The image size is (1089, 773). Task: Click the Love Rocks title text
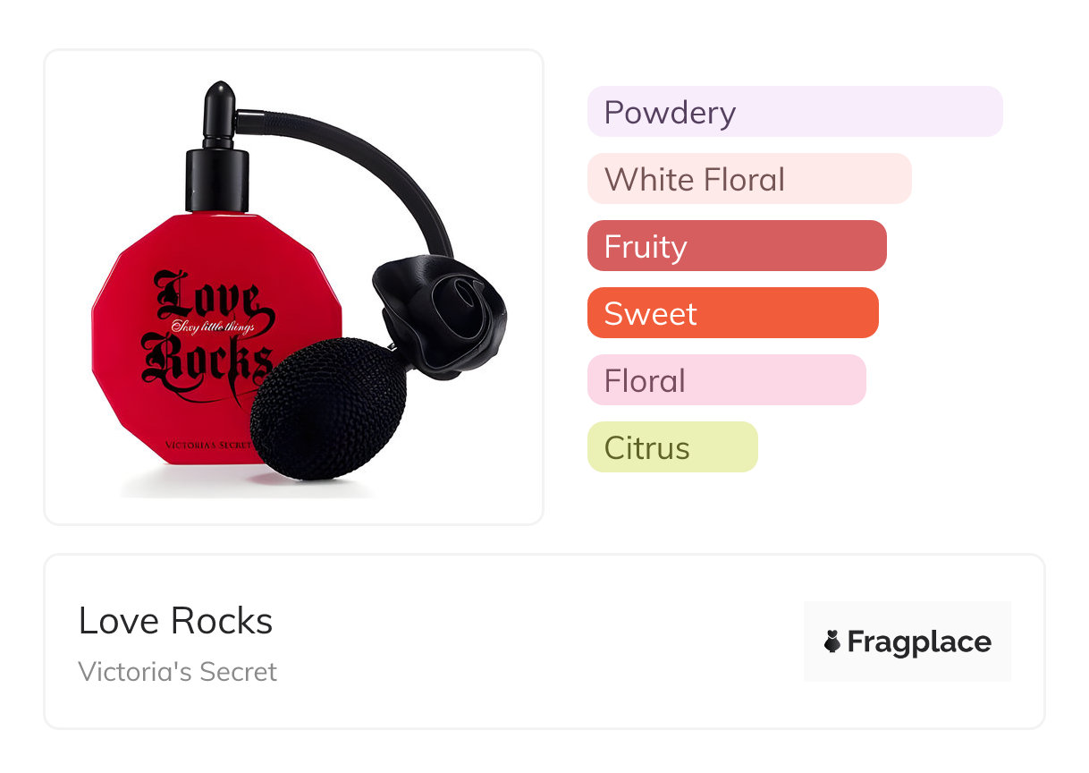click(175, 621)
